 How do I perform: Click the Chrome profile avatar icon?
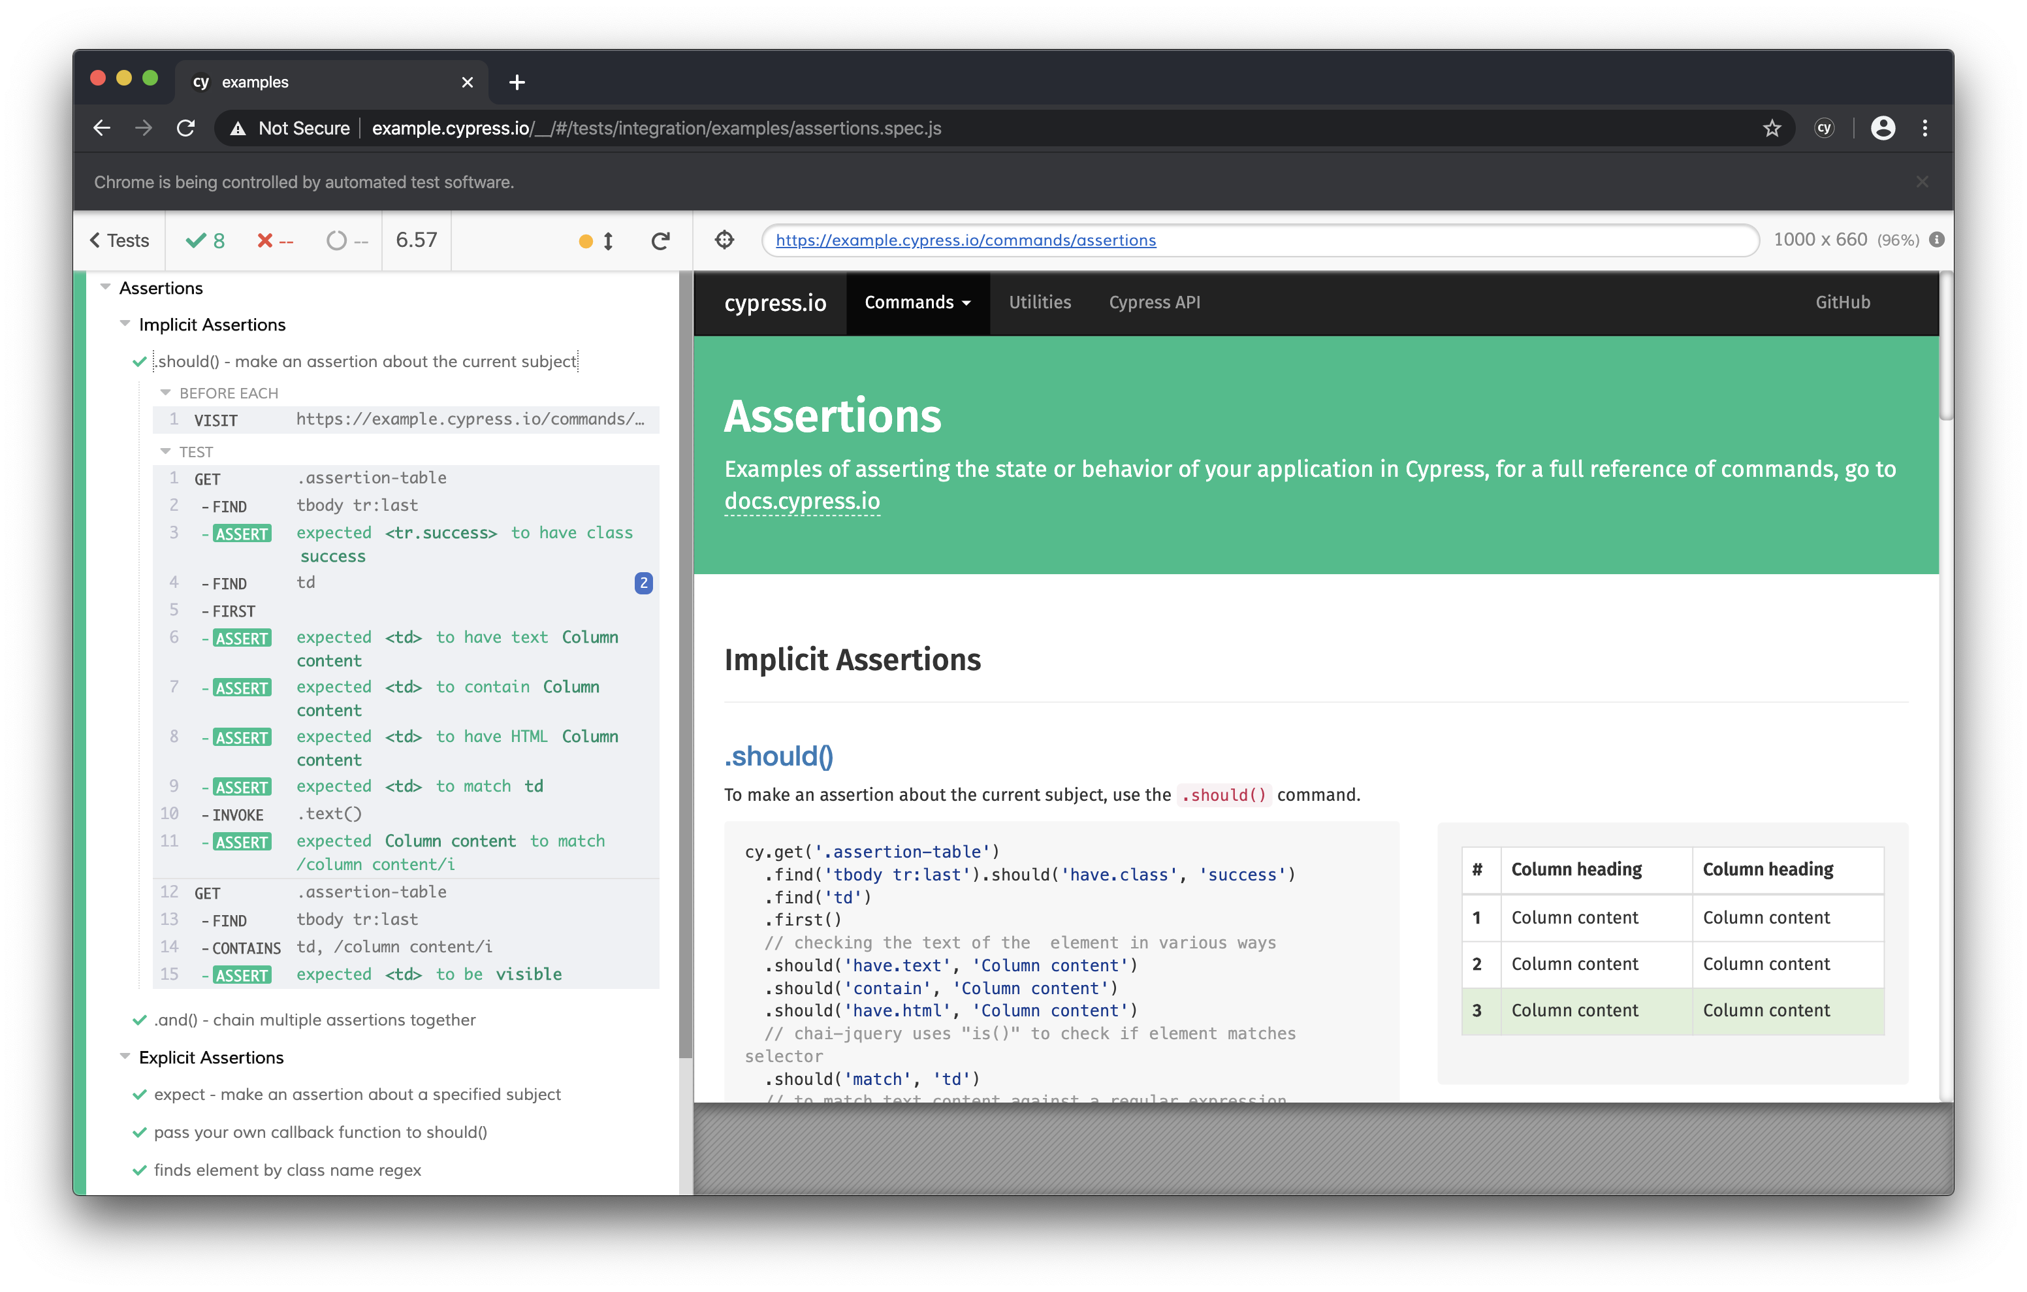pyautogui.click(x=1883, y=128)
